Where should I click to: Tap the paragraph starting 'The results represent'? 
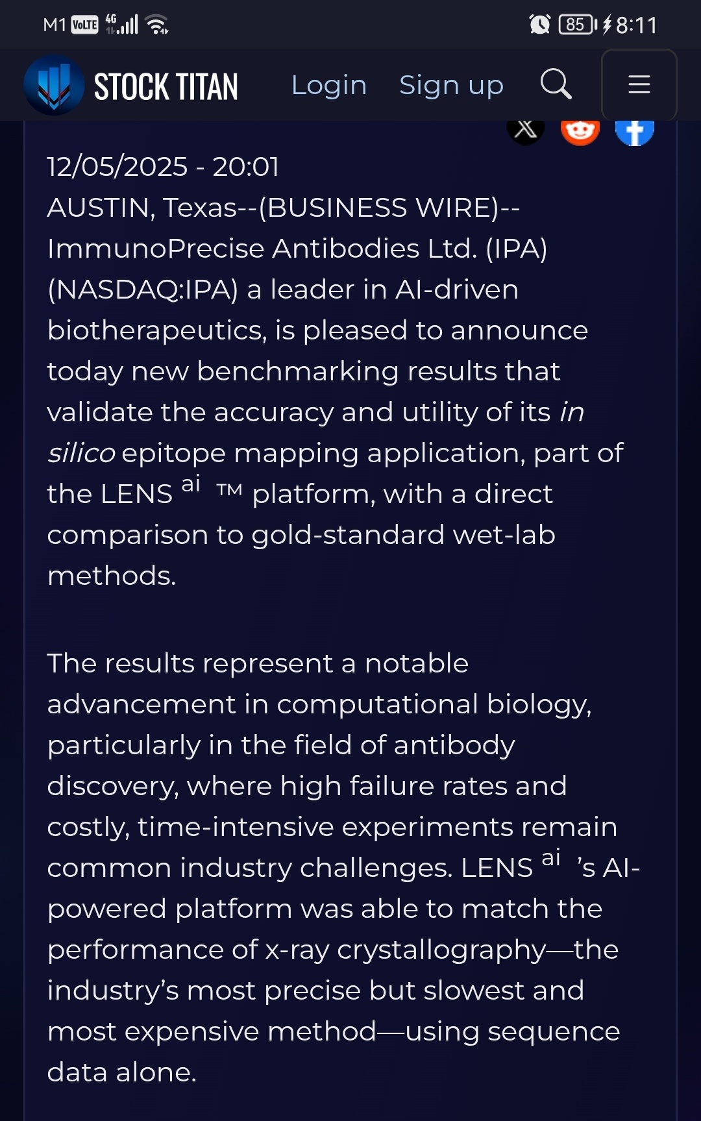click(344, 868)
